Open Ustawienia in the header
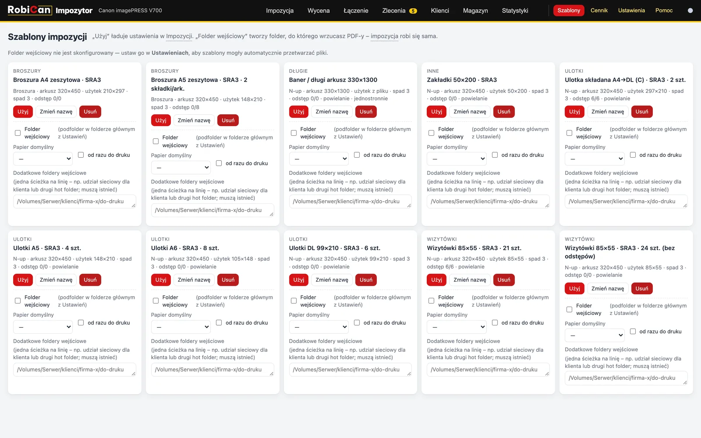 631,11
